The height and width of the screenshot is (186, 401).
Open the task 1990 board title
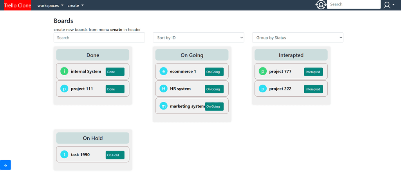[80, 154]
